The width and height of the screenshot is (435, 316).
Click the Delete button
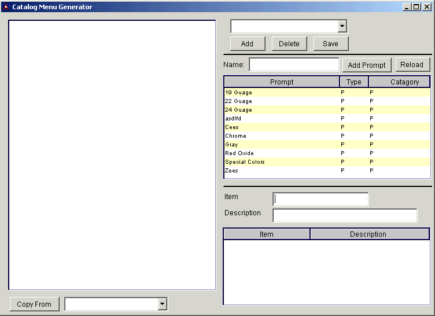(x=289, y=44)
